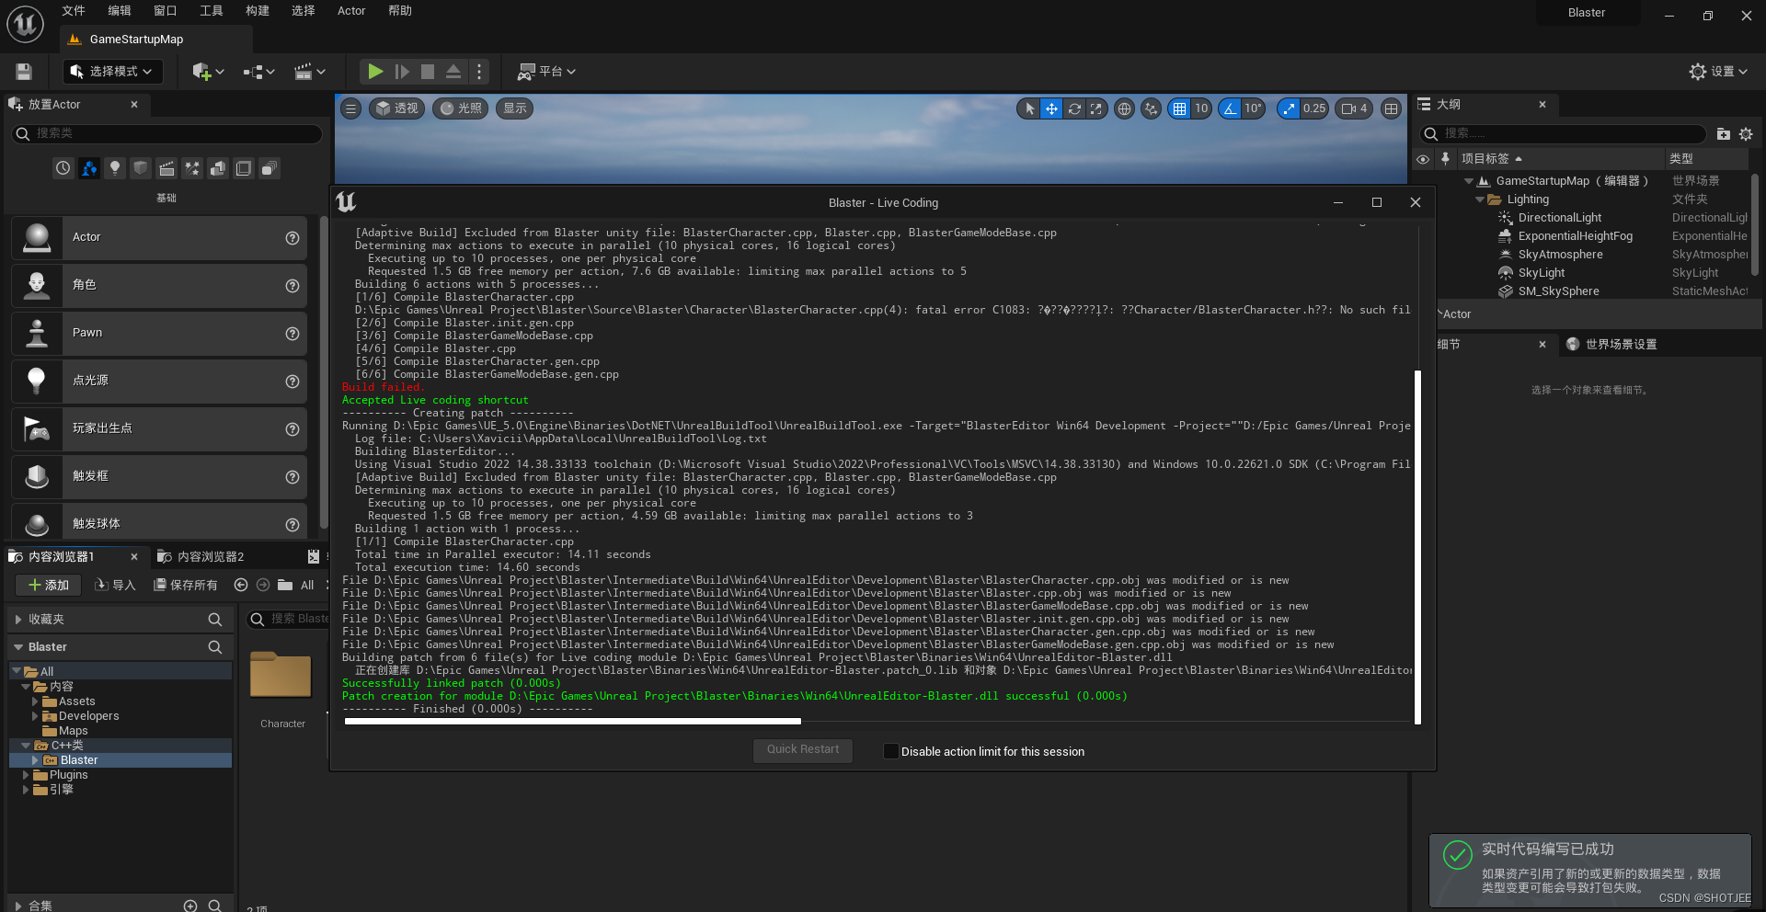Screen dimensions: 1766x912
Task: Save the current level with the disk icon
Action: coord(24,72)
